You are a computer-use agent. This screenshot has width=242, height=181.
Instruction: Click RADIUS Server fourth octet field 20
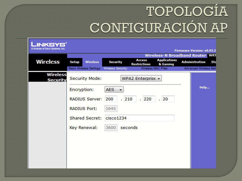[168, 99]
